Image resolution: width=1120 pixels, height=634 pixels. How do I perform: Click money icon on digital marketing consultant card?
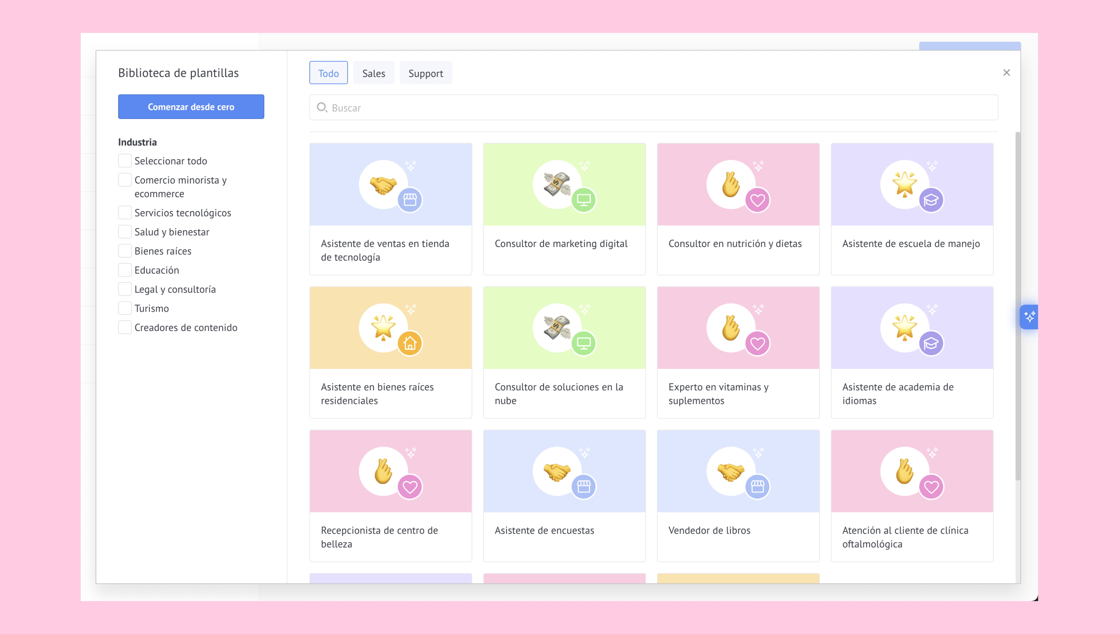(x=557, y=184)
